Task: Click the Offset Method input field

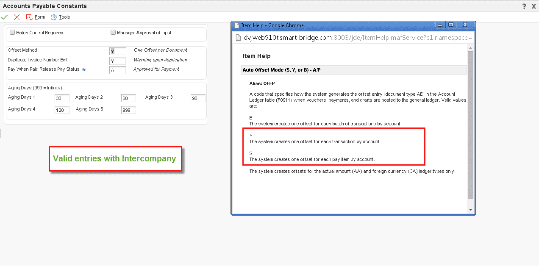Action: click(x=117, y=51)
